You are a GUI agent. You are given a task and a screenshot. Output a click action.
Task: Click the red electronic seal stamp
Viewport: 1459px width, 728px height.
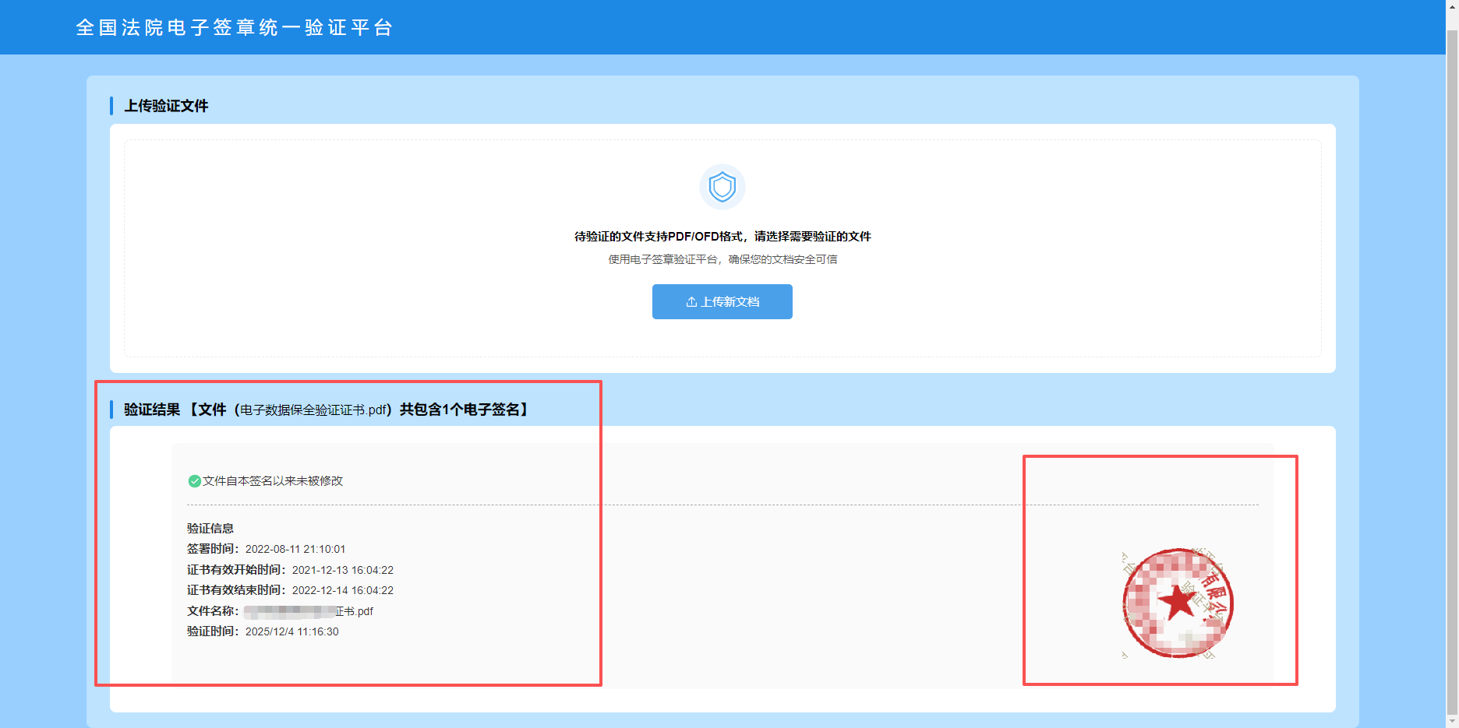coord(1177,603)
